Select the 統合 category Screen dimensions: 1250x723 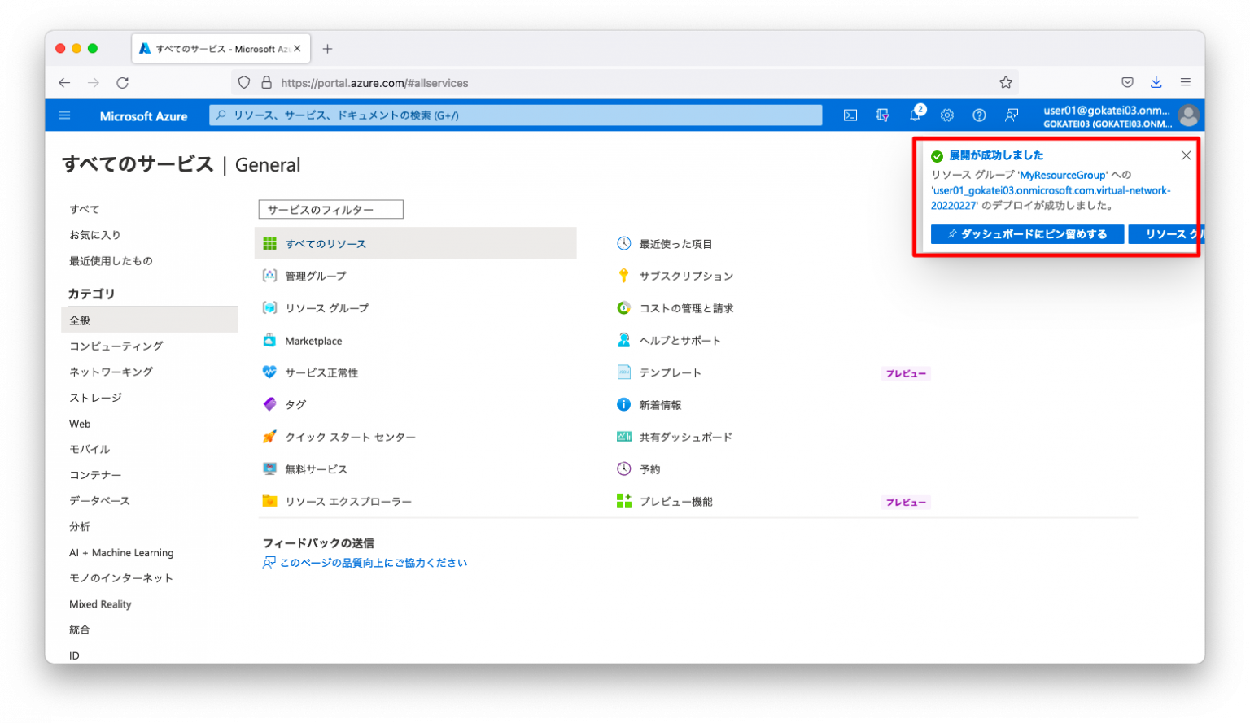click(x=80, y=629)
